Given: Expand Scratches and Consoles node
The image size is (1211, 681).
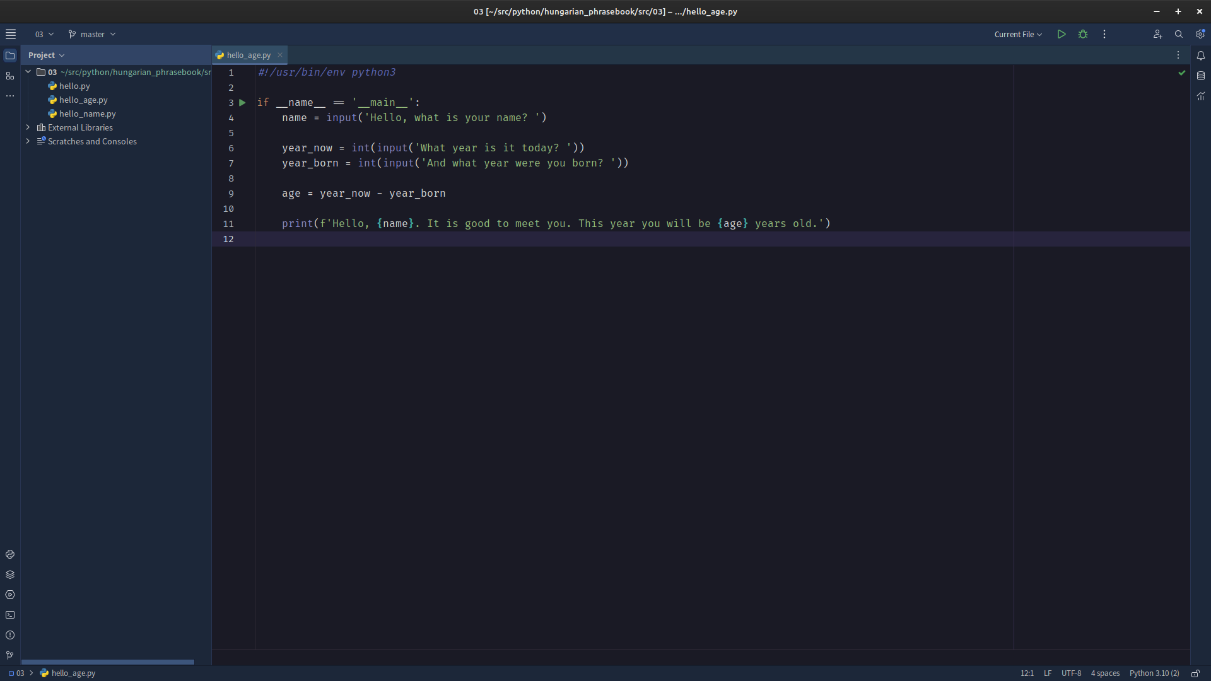Looking at the screenshot, I should click(28, 141).
